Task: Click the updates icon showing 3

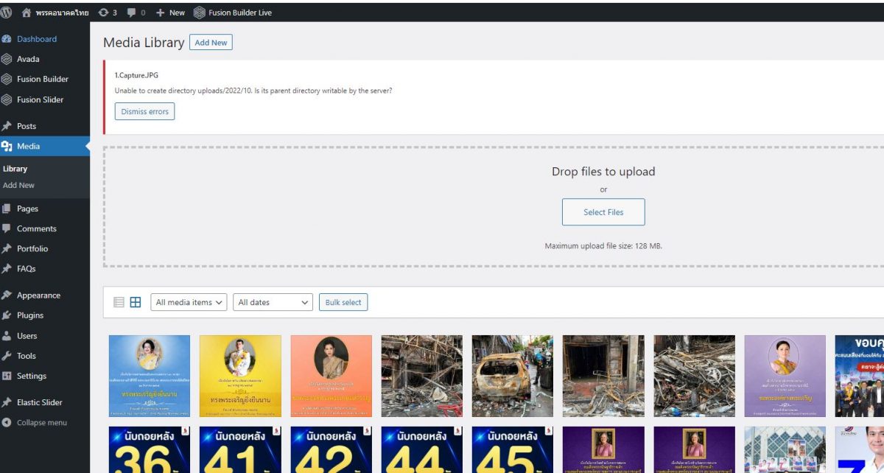Action: (104, 13)
